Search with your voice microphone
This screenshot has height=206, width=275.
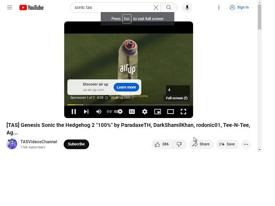pyautogui.click(x=187, y=8)
